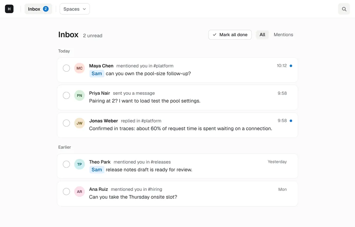Screen dimensions: 355x227
Task: Click the Mon timestamp
Action: click(x=282, y=189)
